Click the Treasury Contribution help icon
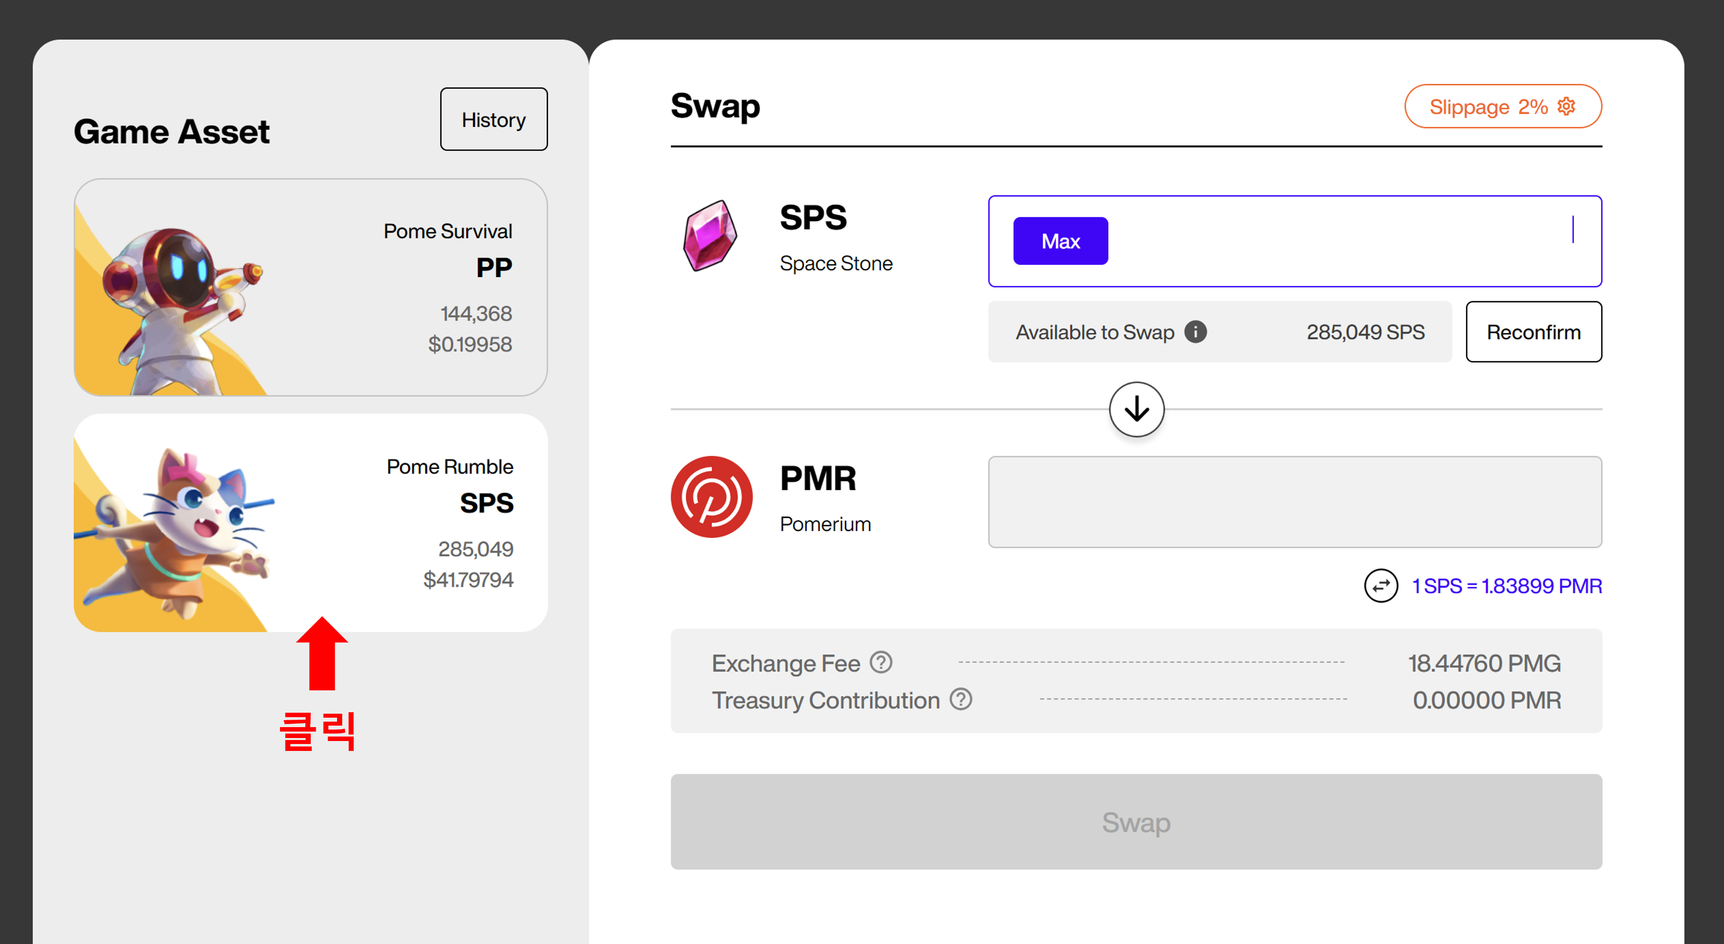 click(961, 699)
